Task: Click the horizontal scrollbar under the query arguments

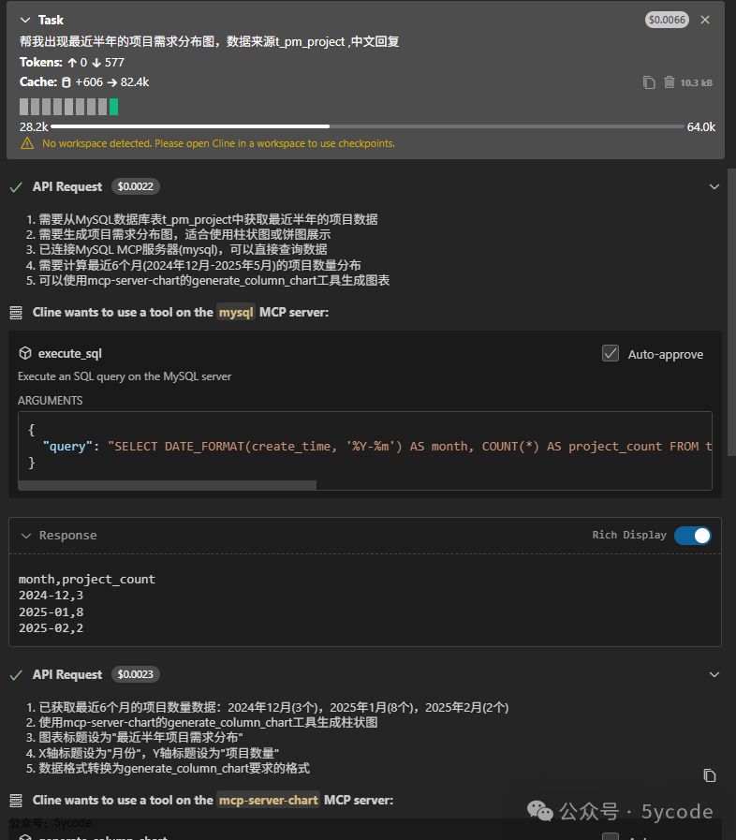Action: pyautogui.click(x=167, y=485)
